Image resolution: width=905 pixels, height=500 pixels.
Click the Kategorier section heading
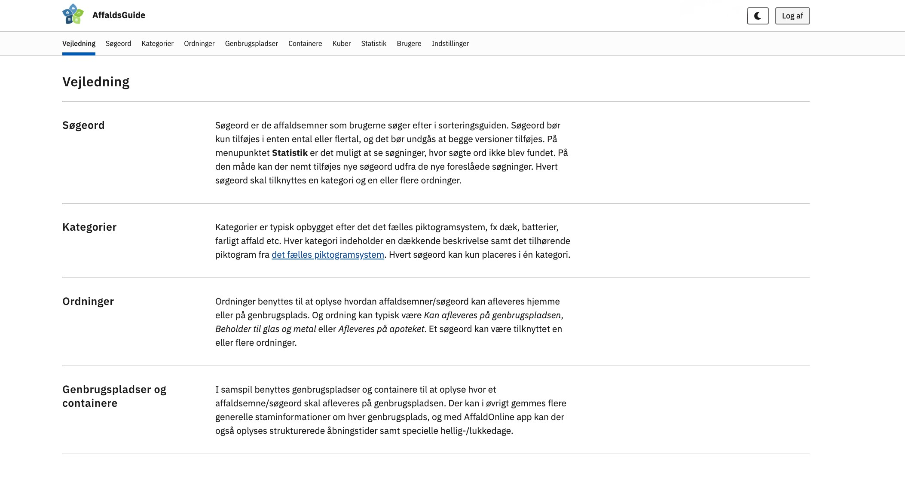pyautogui.click(x=89, y=227)
